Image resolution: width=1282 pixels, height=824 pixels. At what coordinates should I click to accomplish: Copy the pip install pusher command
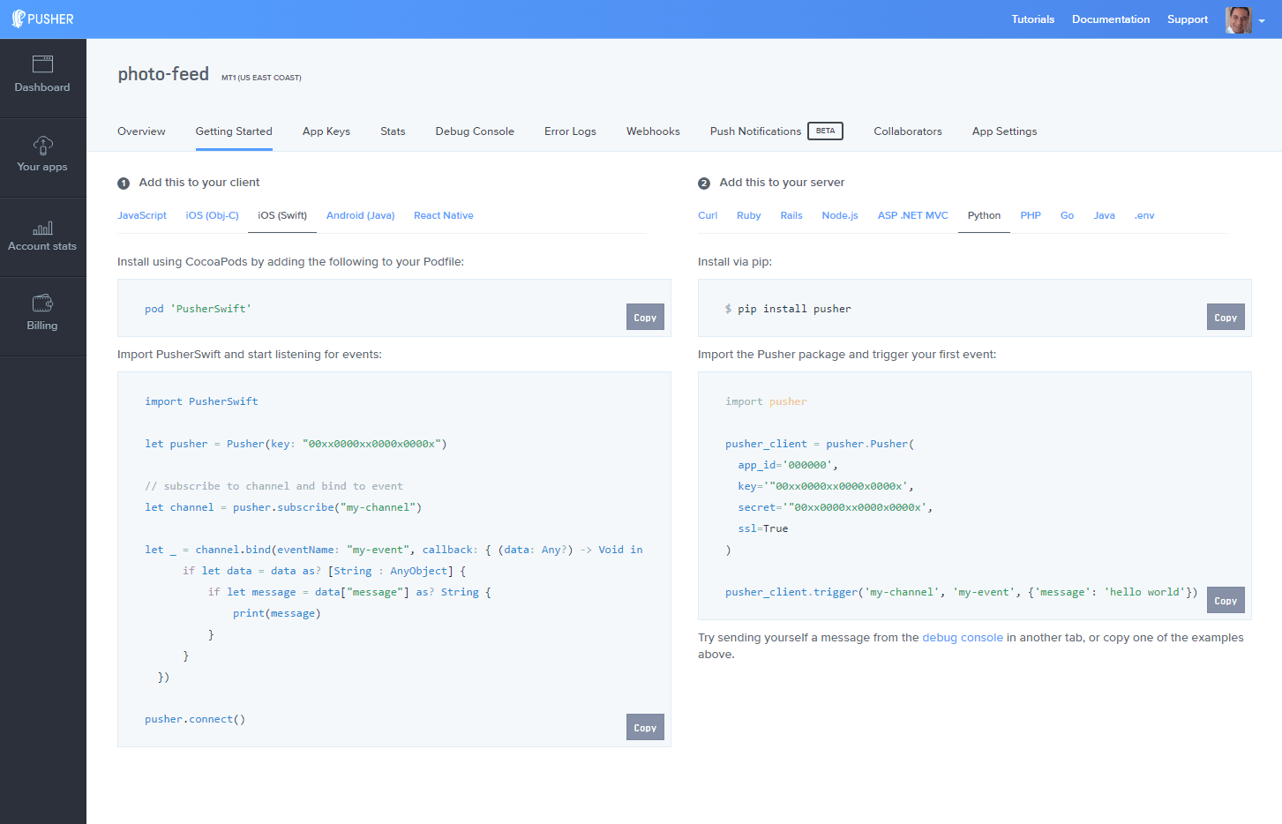1225,318
